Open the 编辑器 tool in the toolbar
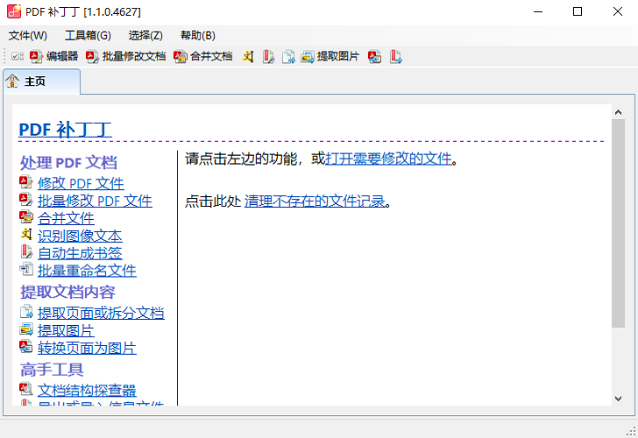Screen dimensions: 638x438 [54, 56]
